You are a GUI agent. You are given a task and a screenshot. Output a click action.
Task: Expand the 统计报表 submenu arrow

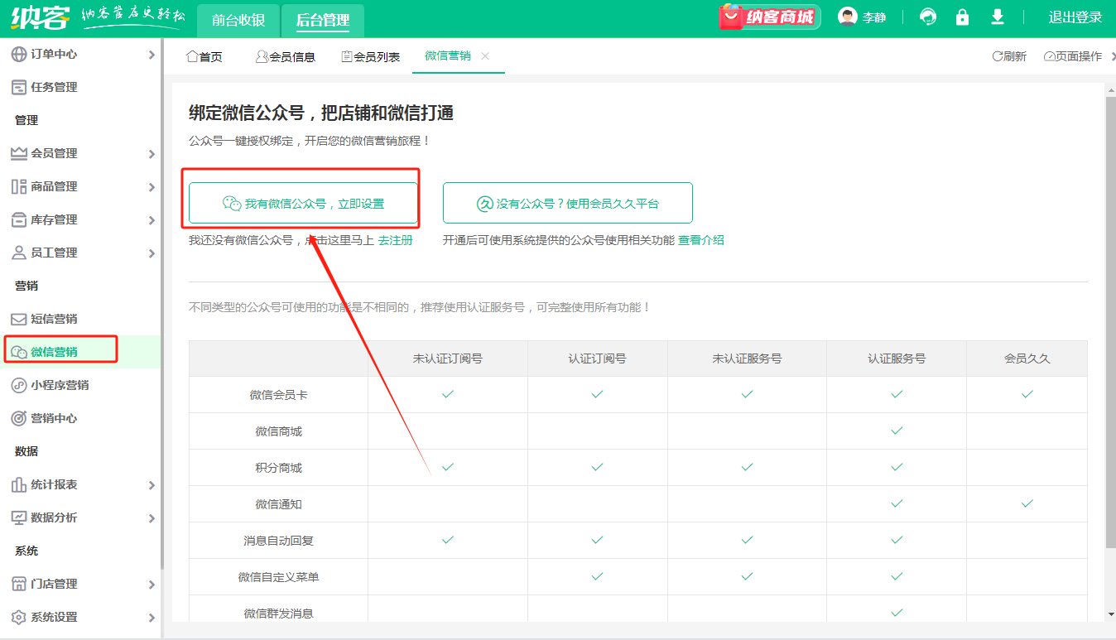(x=152, y=485)
